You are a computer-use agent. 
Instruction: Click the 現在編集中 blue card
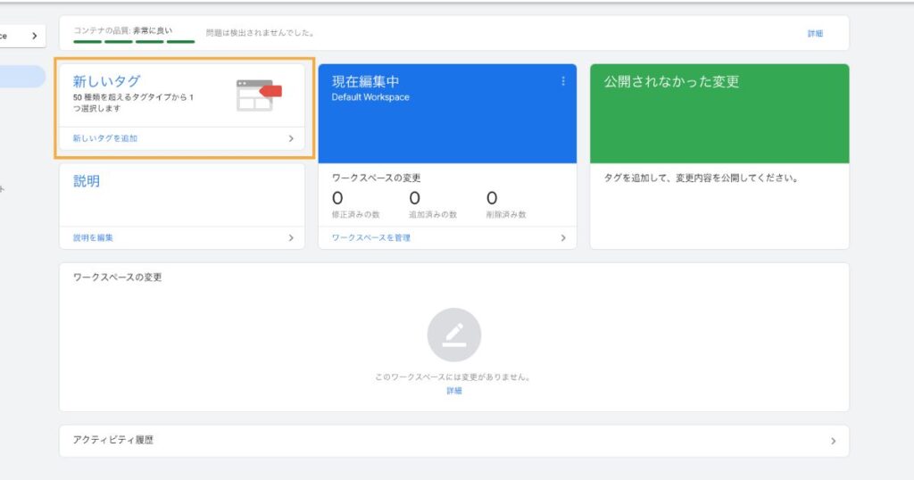point(447,113)
